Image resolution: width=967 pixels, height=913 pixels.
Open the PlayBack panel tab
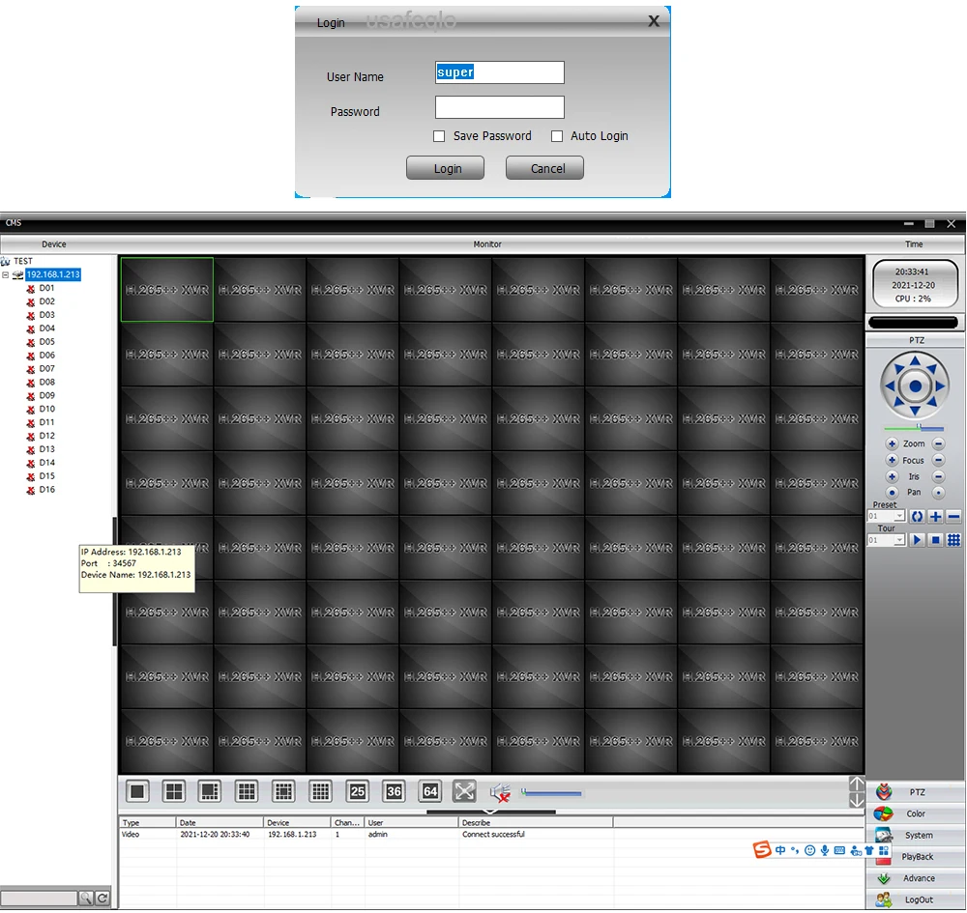point(916,856)
